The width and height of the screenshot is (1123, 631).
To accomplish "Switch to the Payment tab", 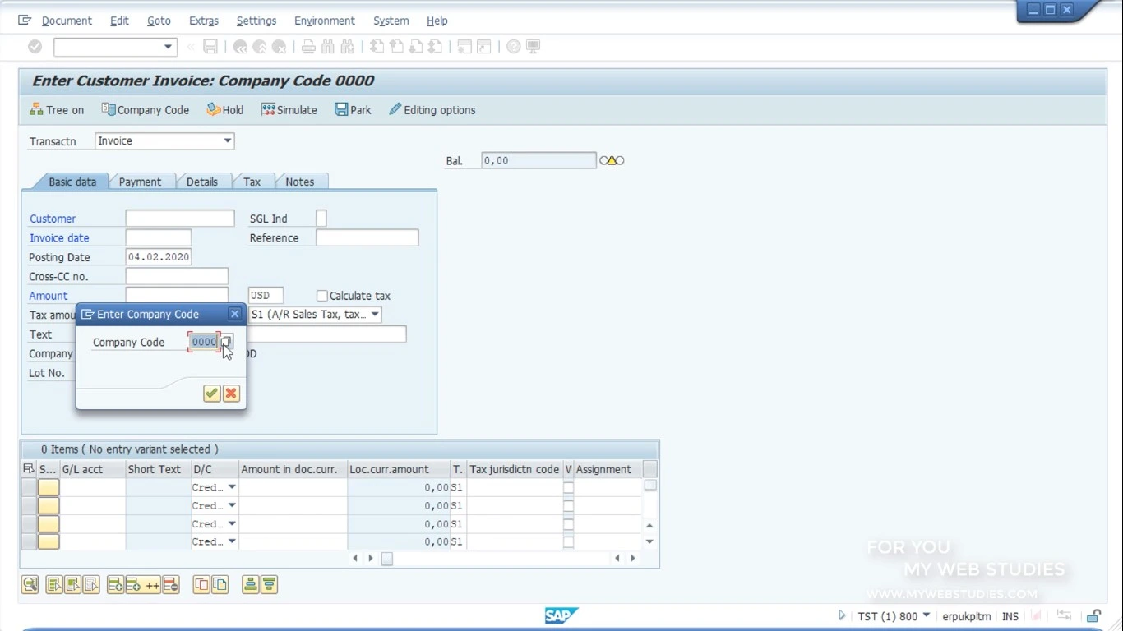I will click(140, 182).
